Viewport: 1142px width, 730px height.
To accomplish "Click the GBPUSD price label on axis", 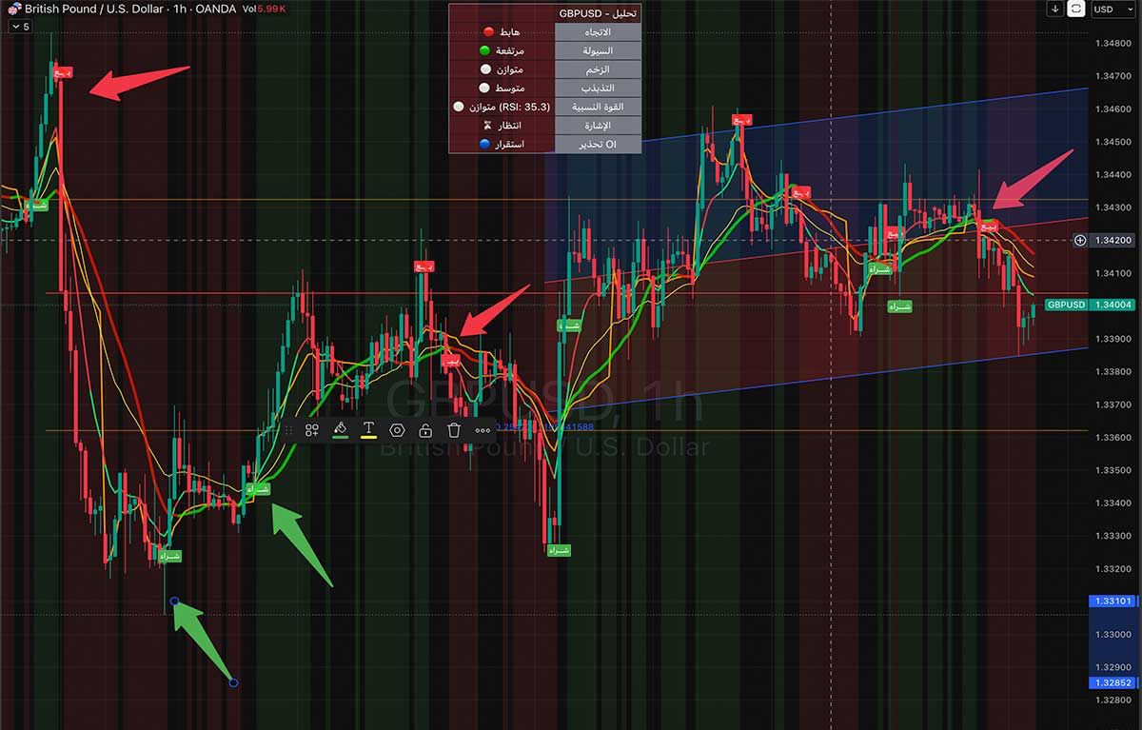I will tap(1064, 305).
